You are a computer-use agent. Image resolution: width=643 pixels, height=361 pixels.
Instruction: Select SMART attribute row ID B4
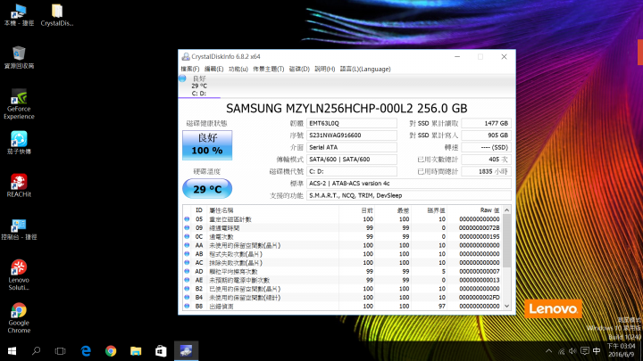(x=343, y=298)
